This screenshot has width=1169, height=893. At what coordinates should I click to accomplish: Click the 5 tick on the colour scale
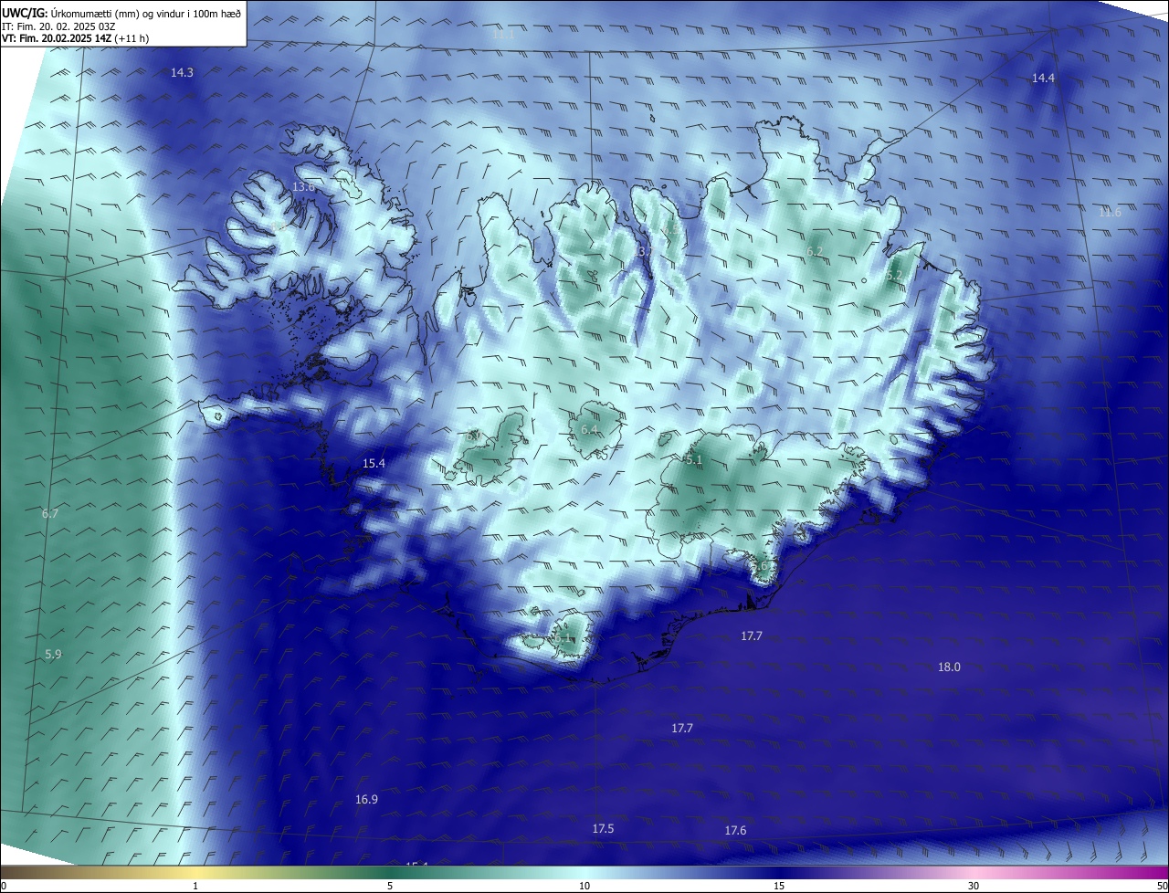point(390,886)
